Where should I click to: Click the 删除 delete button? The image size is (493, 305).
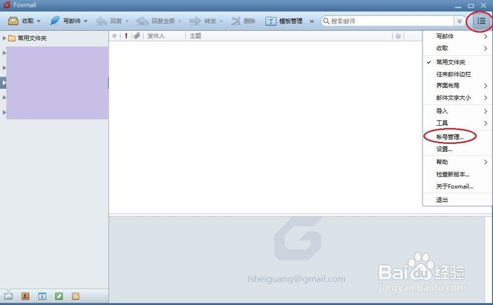tap(243, 21)
